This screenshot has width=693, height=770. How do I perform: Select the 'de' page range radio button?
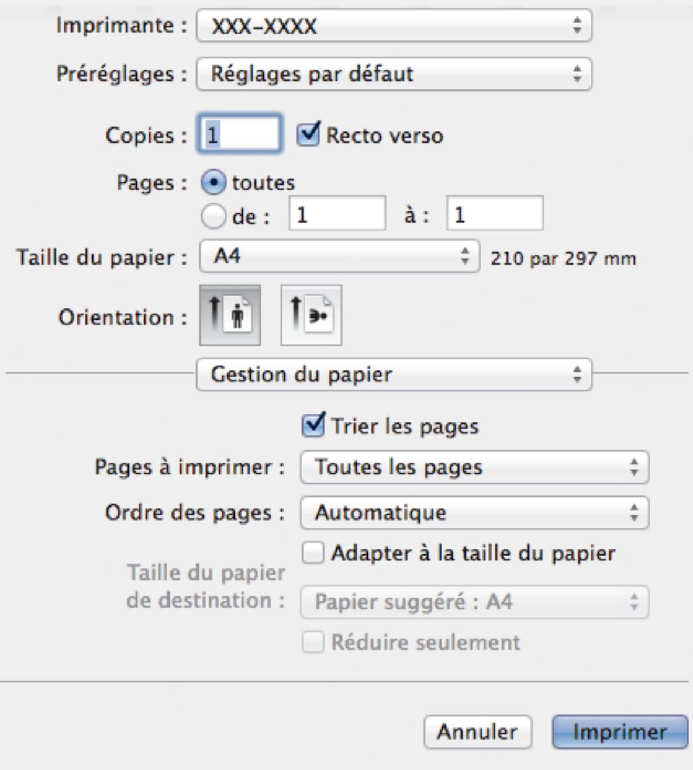[213, 217]
